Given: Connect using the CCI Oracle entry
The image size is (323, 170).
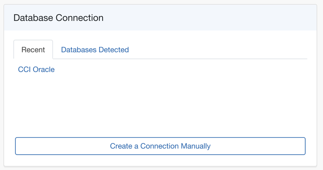Looking at the screenshot, I should point(36,69).
